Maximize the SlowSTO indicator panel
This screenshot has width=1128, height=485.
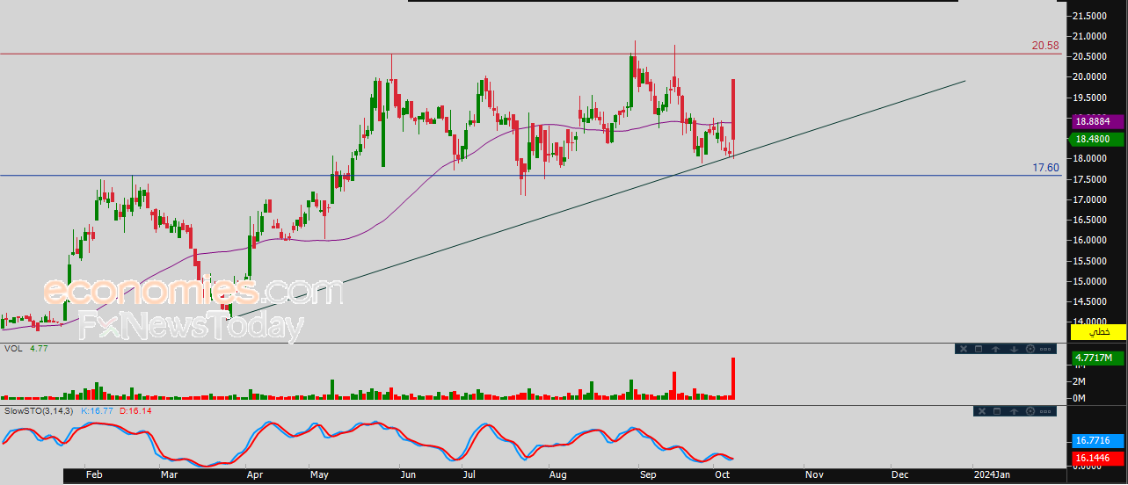[997, 411]
